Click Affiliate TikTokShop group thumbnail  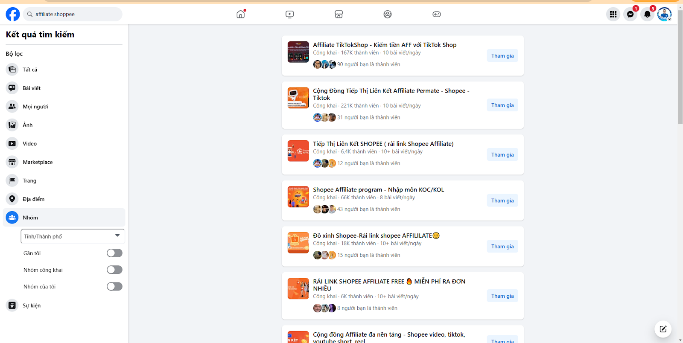pos(298,52)
